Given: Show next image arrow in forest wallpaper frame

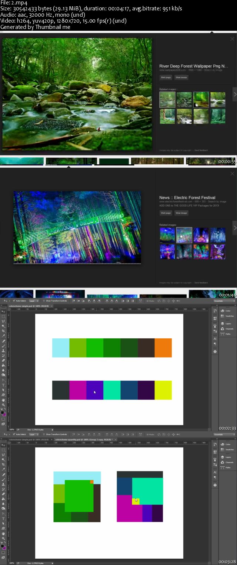Looking at the screenshot, I should point(234,94).
